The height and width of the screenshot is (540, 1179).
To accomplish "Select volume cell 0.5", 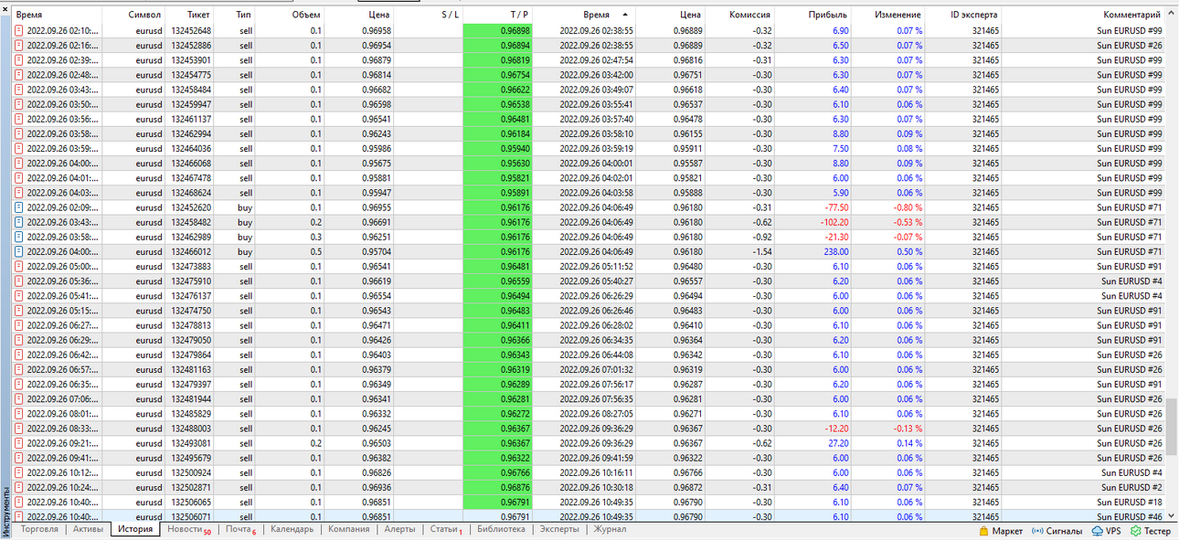I will point(315,252).
